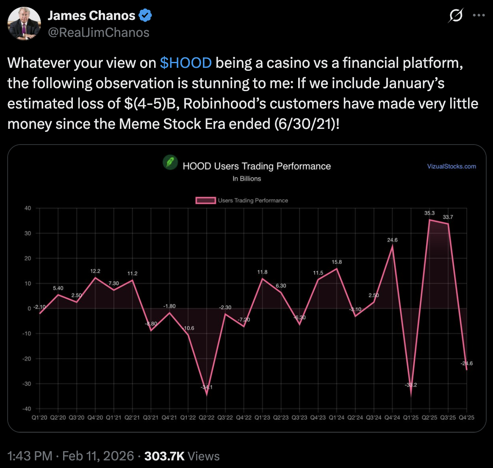Click the Q4'25 x-axis label

click(466, 418)
